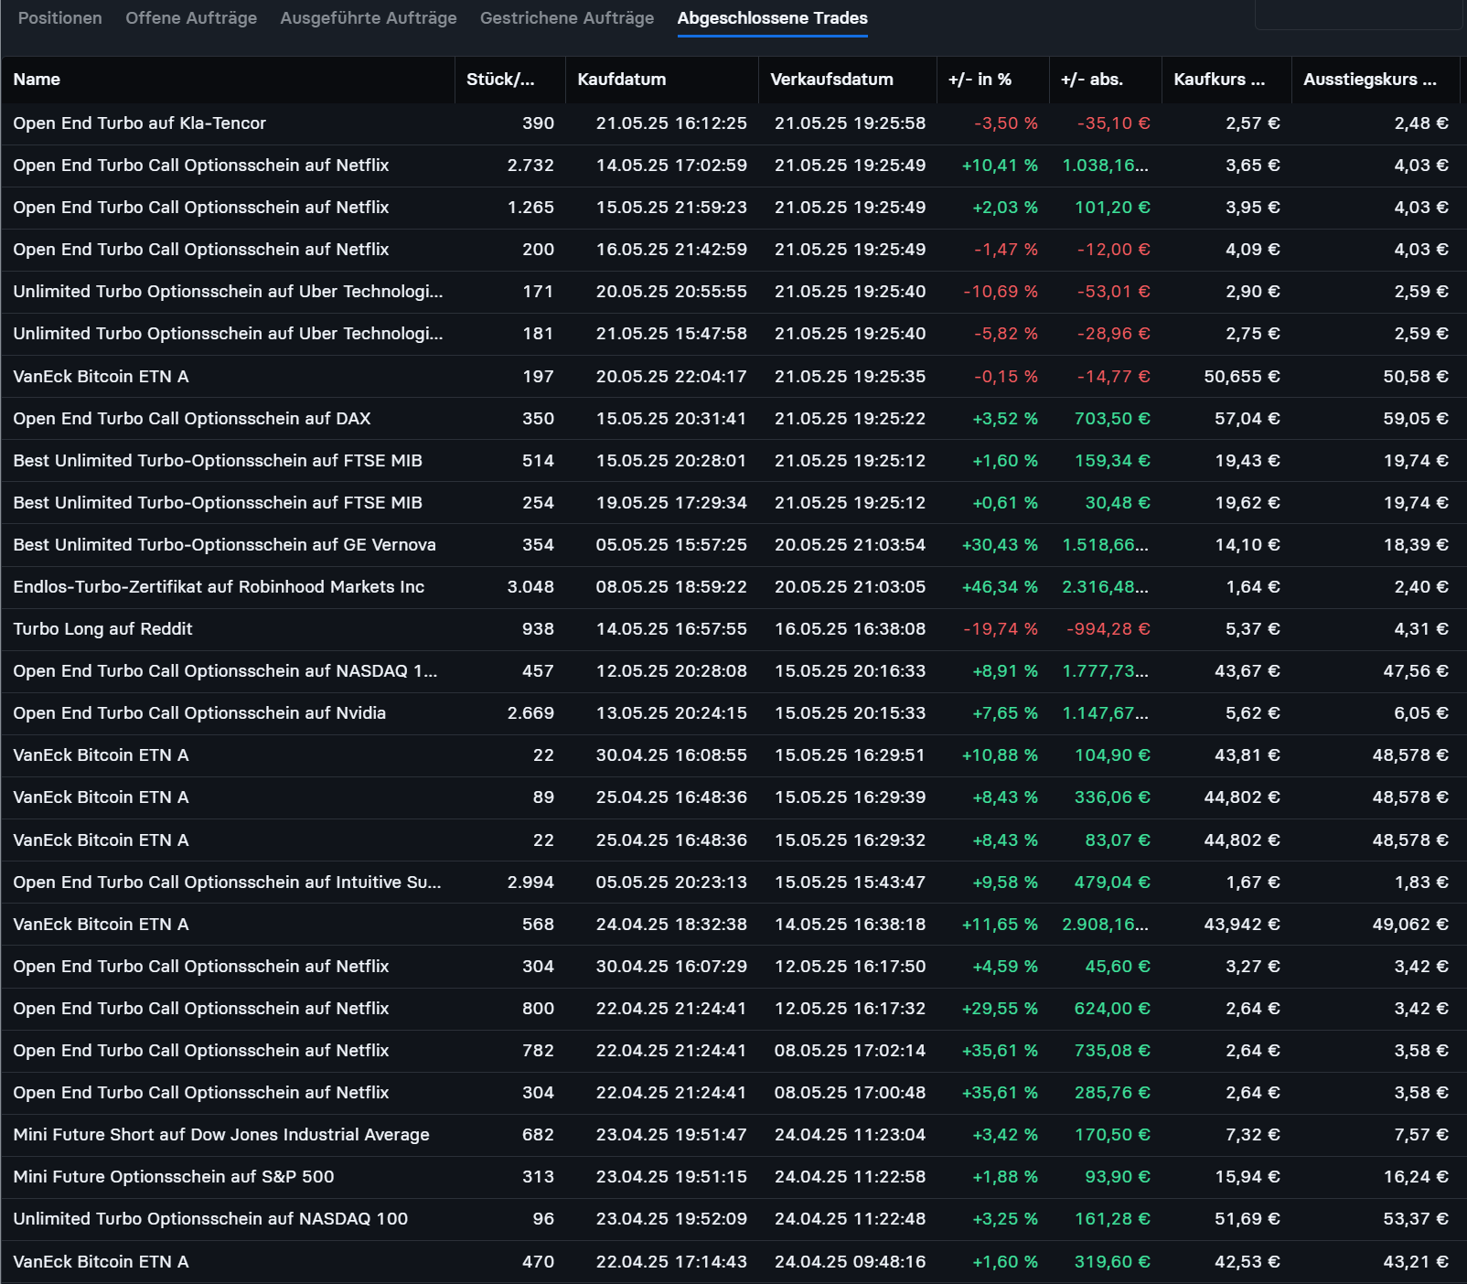Click the 1.777,73... profit for NASDAQ
The width and height of the screenshot is (1467, 1284).
1106,670
